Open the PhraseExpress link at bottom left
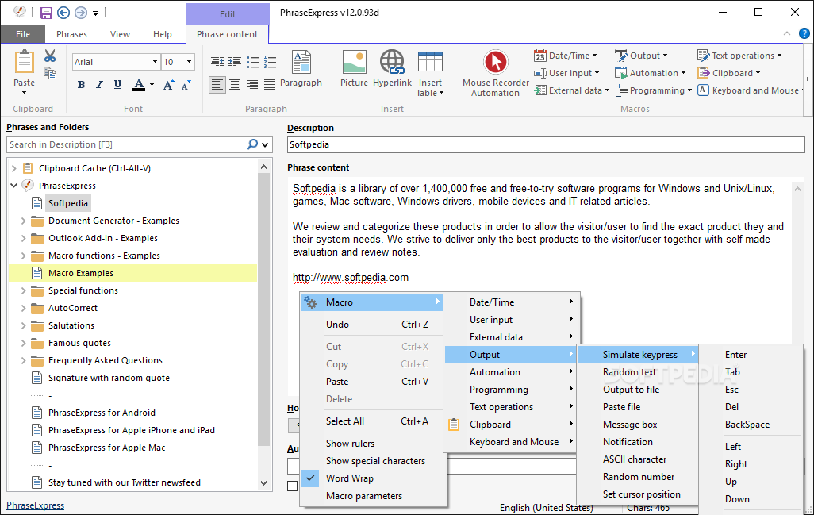Image resolution: width=814 pixels, height=515 pixels. [x=35, y=505]
